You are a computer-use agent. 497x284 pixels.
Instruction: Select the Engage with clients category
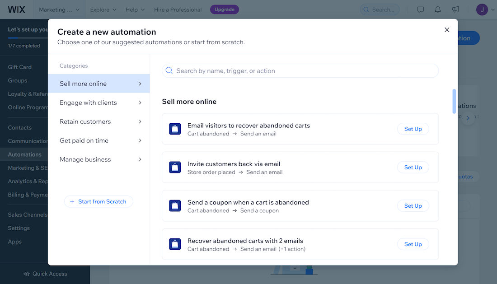tap(99, 102)
